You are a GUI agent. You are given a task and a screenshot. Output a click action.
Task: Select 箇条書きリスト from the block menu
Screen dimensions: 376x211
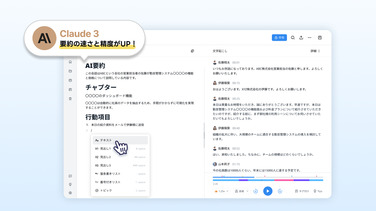coord(110,173)
